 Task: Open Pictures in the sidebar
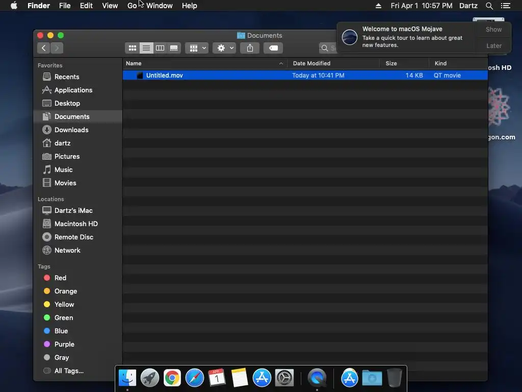(x=78, y=156)
